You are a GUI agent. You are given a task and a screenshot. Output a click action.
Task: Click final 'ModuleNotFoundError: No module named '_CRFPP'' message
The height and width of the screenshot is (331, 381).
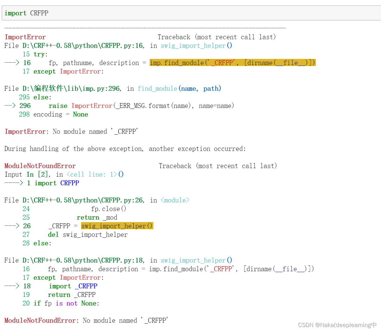(x=86, y=321)
